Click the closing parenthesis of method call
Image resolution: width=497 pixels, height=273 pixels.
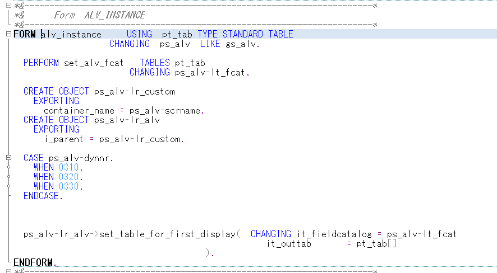tap(208, 252)
